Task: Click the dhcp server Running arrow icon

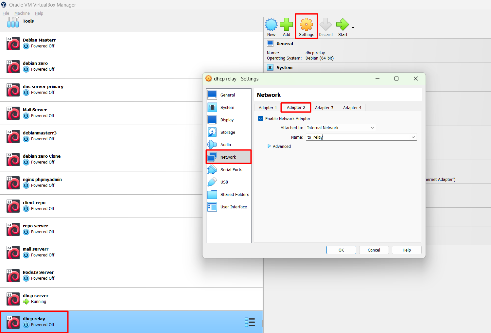Action: tap(26, 302)
